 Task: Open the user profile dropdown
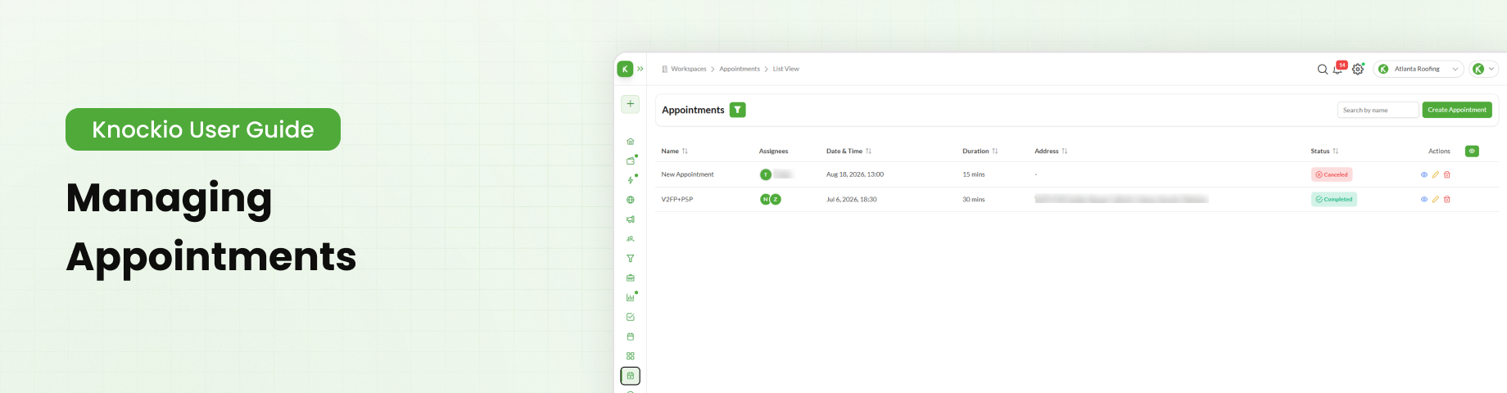click(1483, 69)
